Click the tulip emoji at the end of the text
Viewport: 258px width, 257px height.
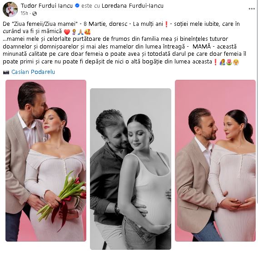[x=229, y=62]
